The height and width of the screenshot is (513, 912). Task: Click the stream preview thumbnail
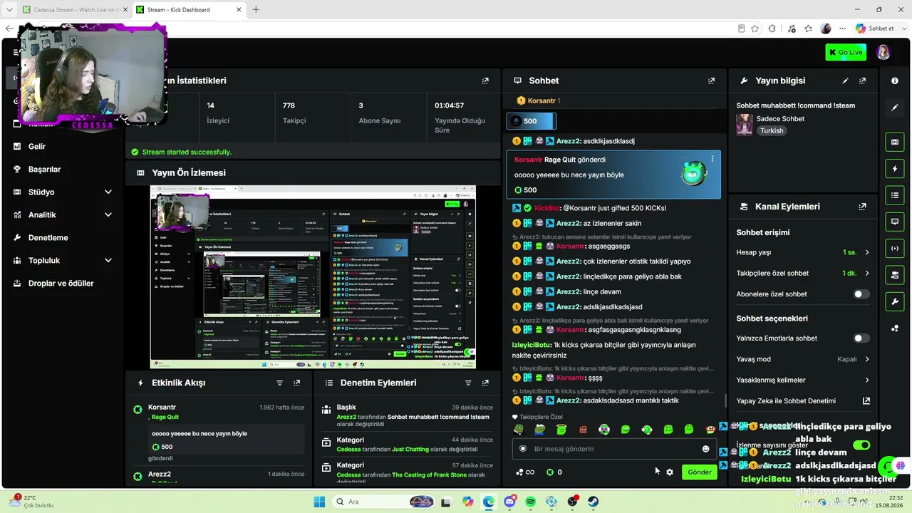pyautogui.click(x=313, y=277)
